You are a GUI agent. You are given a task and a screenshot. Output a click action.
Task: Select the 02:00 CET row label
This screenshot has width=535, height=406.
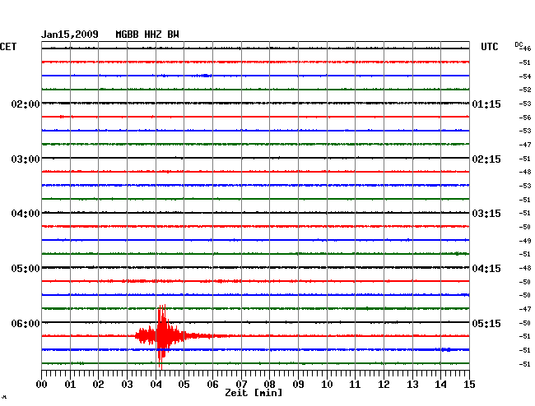point(26,104)
